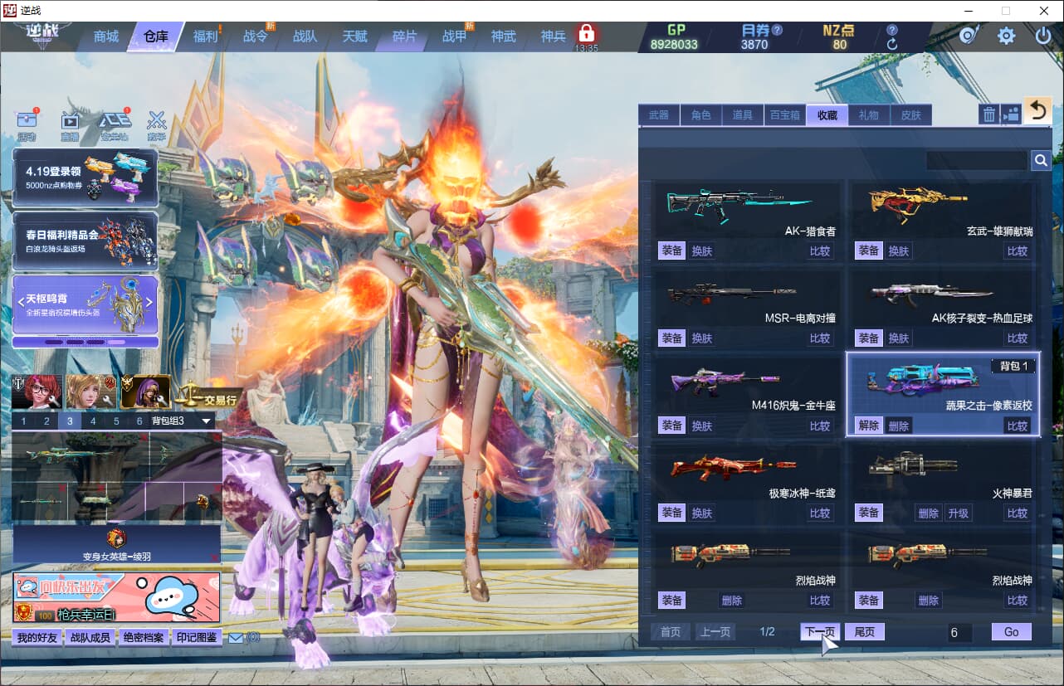Click the Go page jump button
Viewport: 1064px width, 686px height.
(x=1012, y=632)
